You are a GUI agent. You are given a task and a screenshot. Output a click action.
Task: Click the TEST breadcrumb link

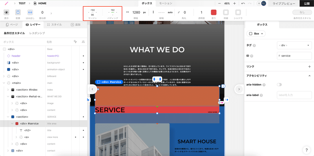click(22, 4)
